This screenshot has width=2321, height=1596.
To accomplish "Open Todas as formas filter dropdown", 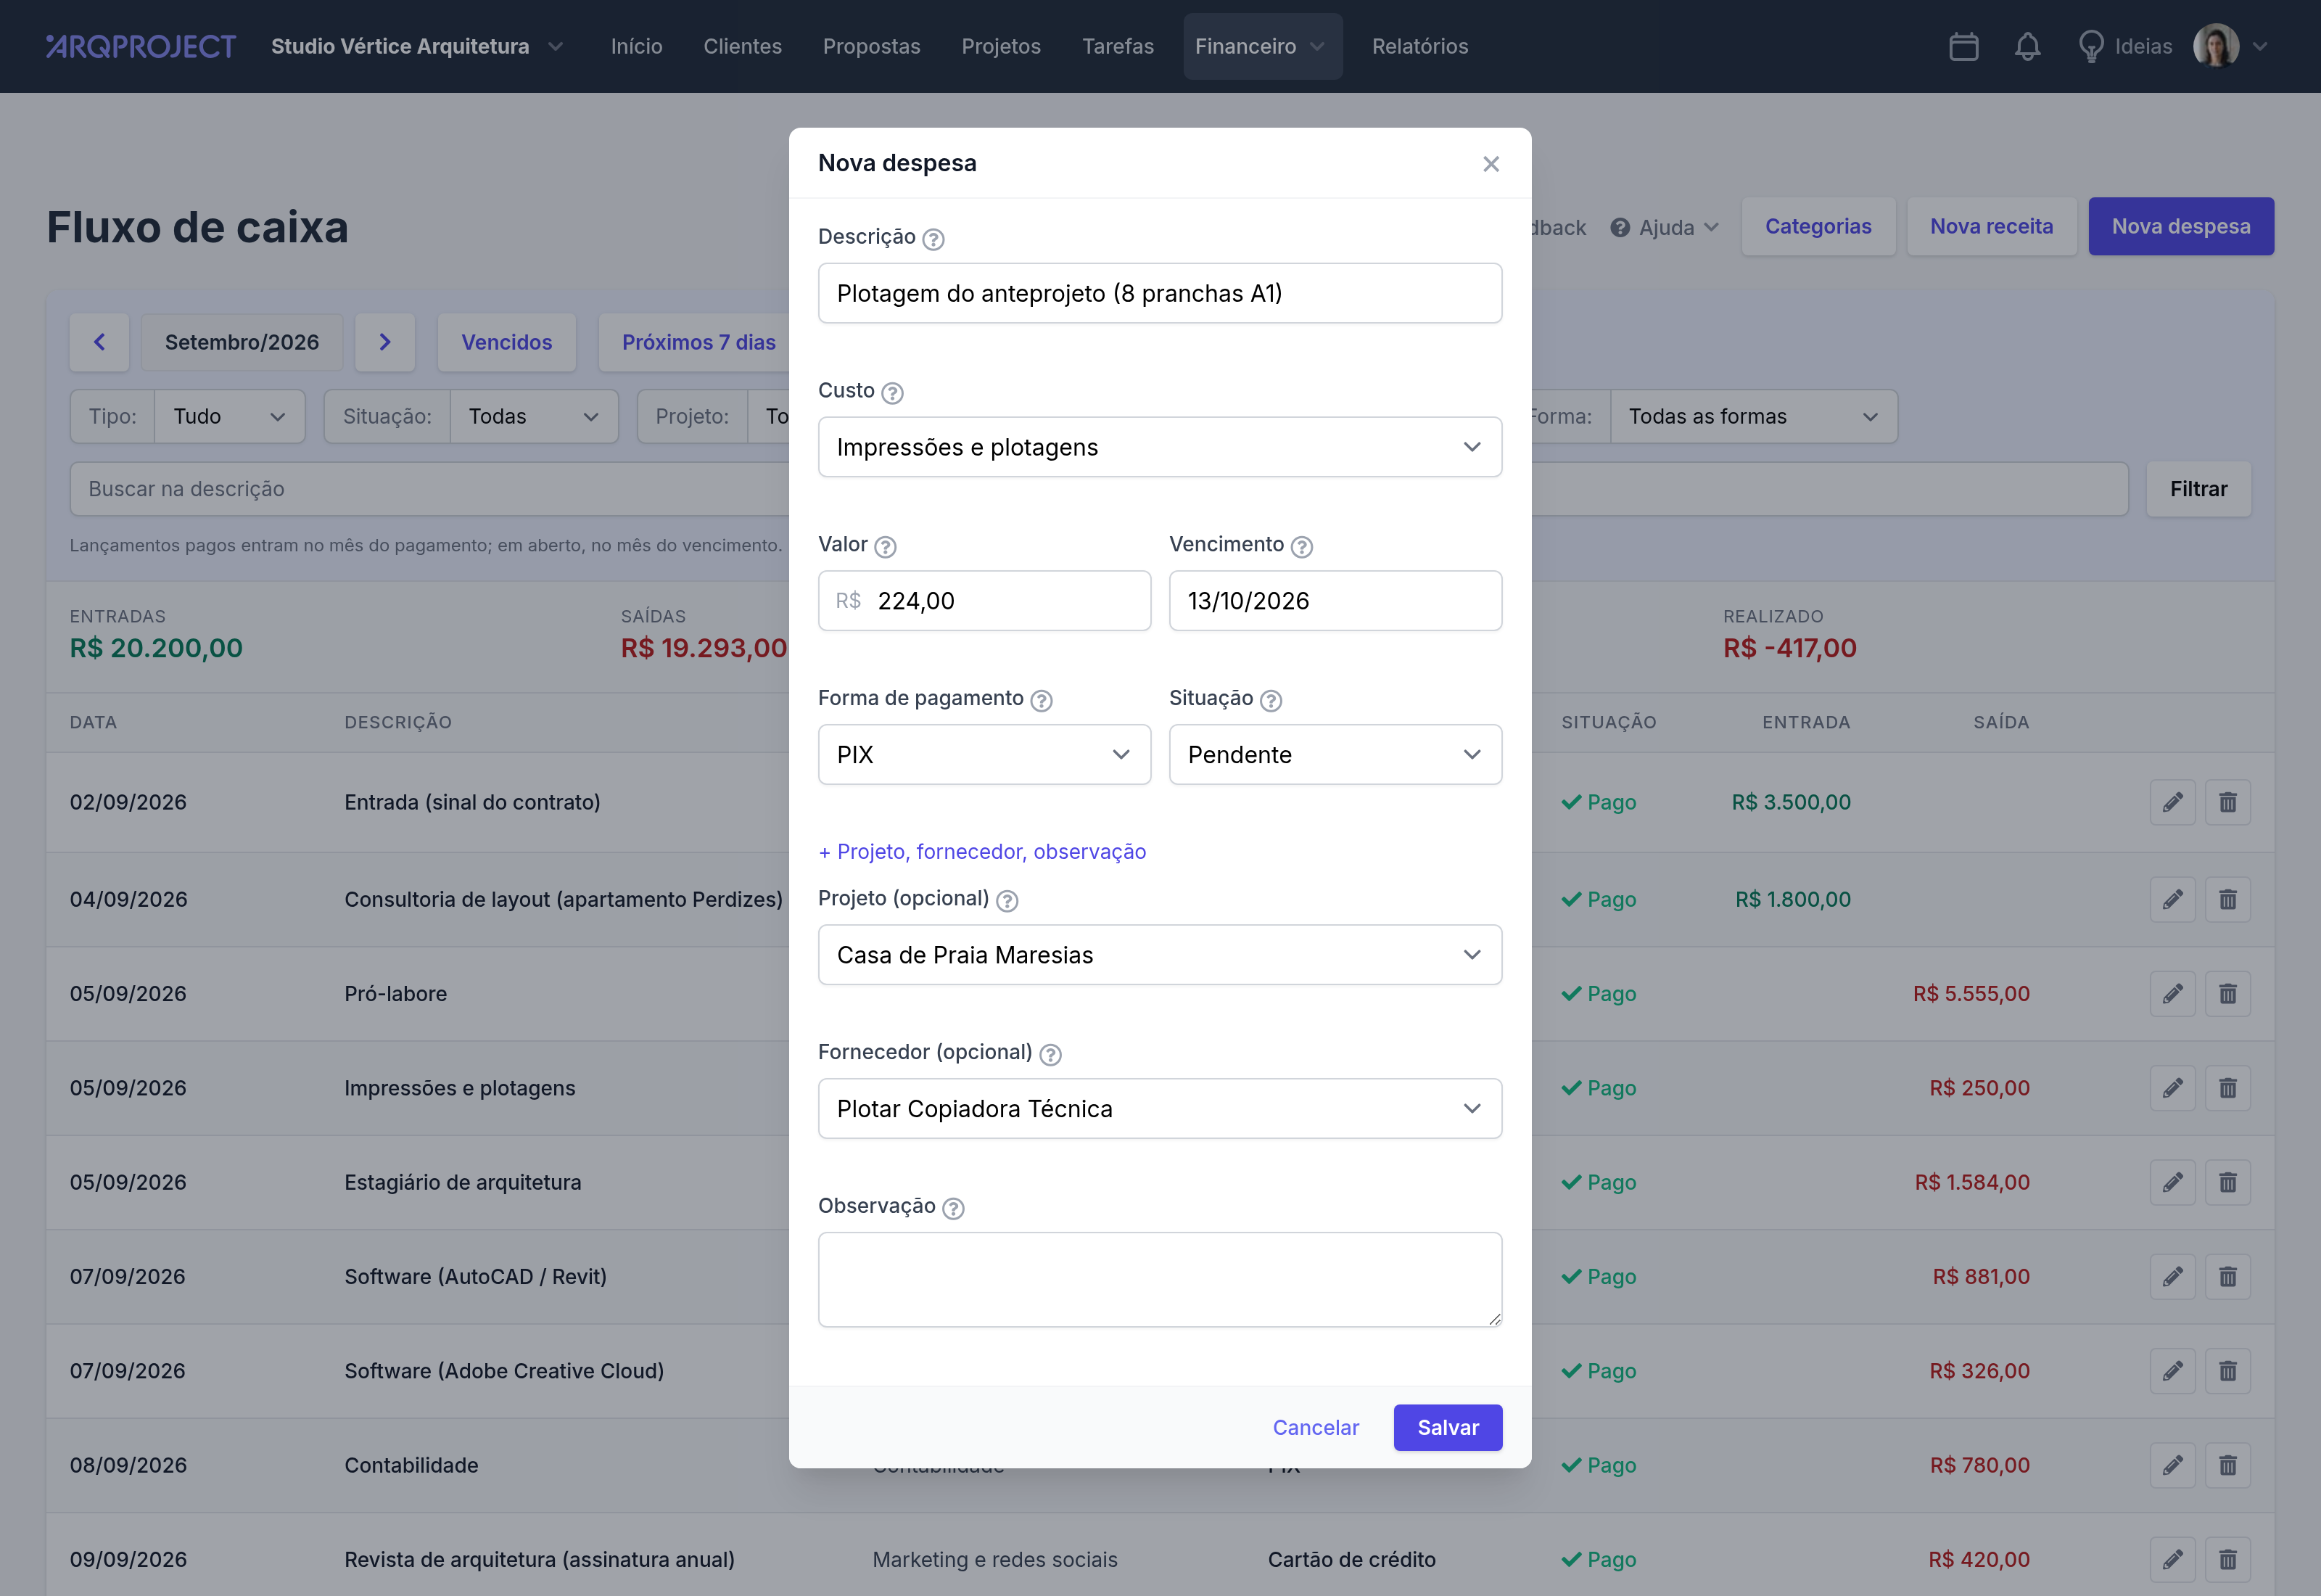I will 1753,417.
